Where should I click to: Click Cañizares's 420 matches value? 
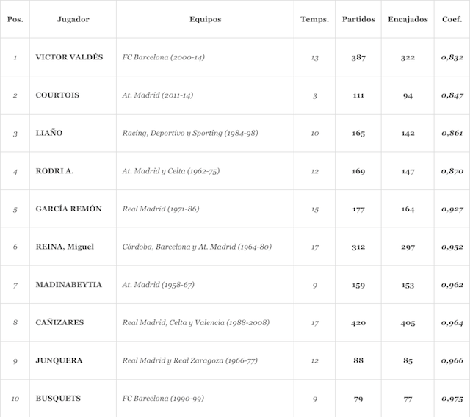point(358,322)
